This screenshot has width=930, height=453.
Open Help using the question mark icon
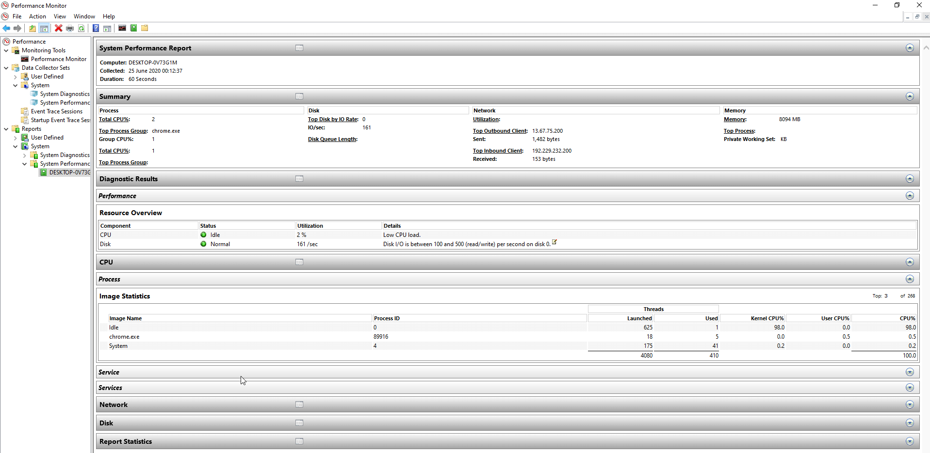pyautogui.click(x=96, y=28)
